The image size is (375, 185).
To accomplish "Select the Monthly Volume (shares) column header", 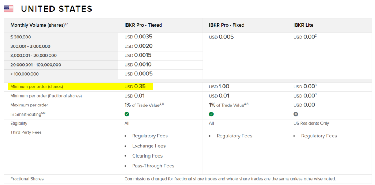I will coord(39,25).
